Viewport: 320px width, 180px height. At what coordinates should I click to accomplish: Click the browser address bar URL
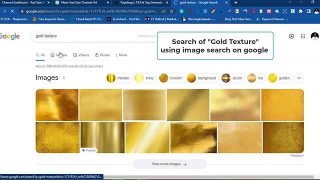92,11
